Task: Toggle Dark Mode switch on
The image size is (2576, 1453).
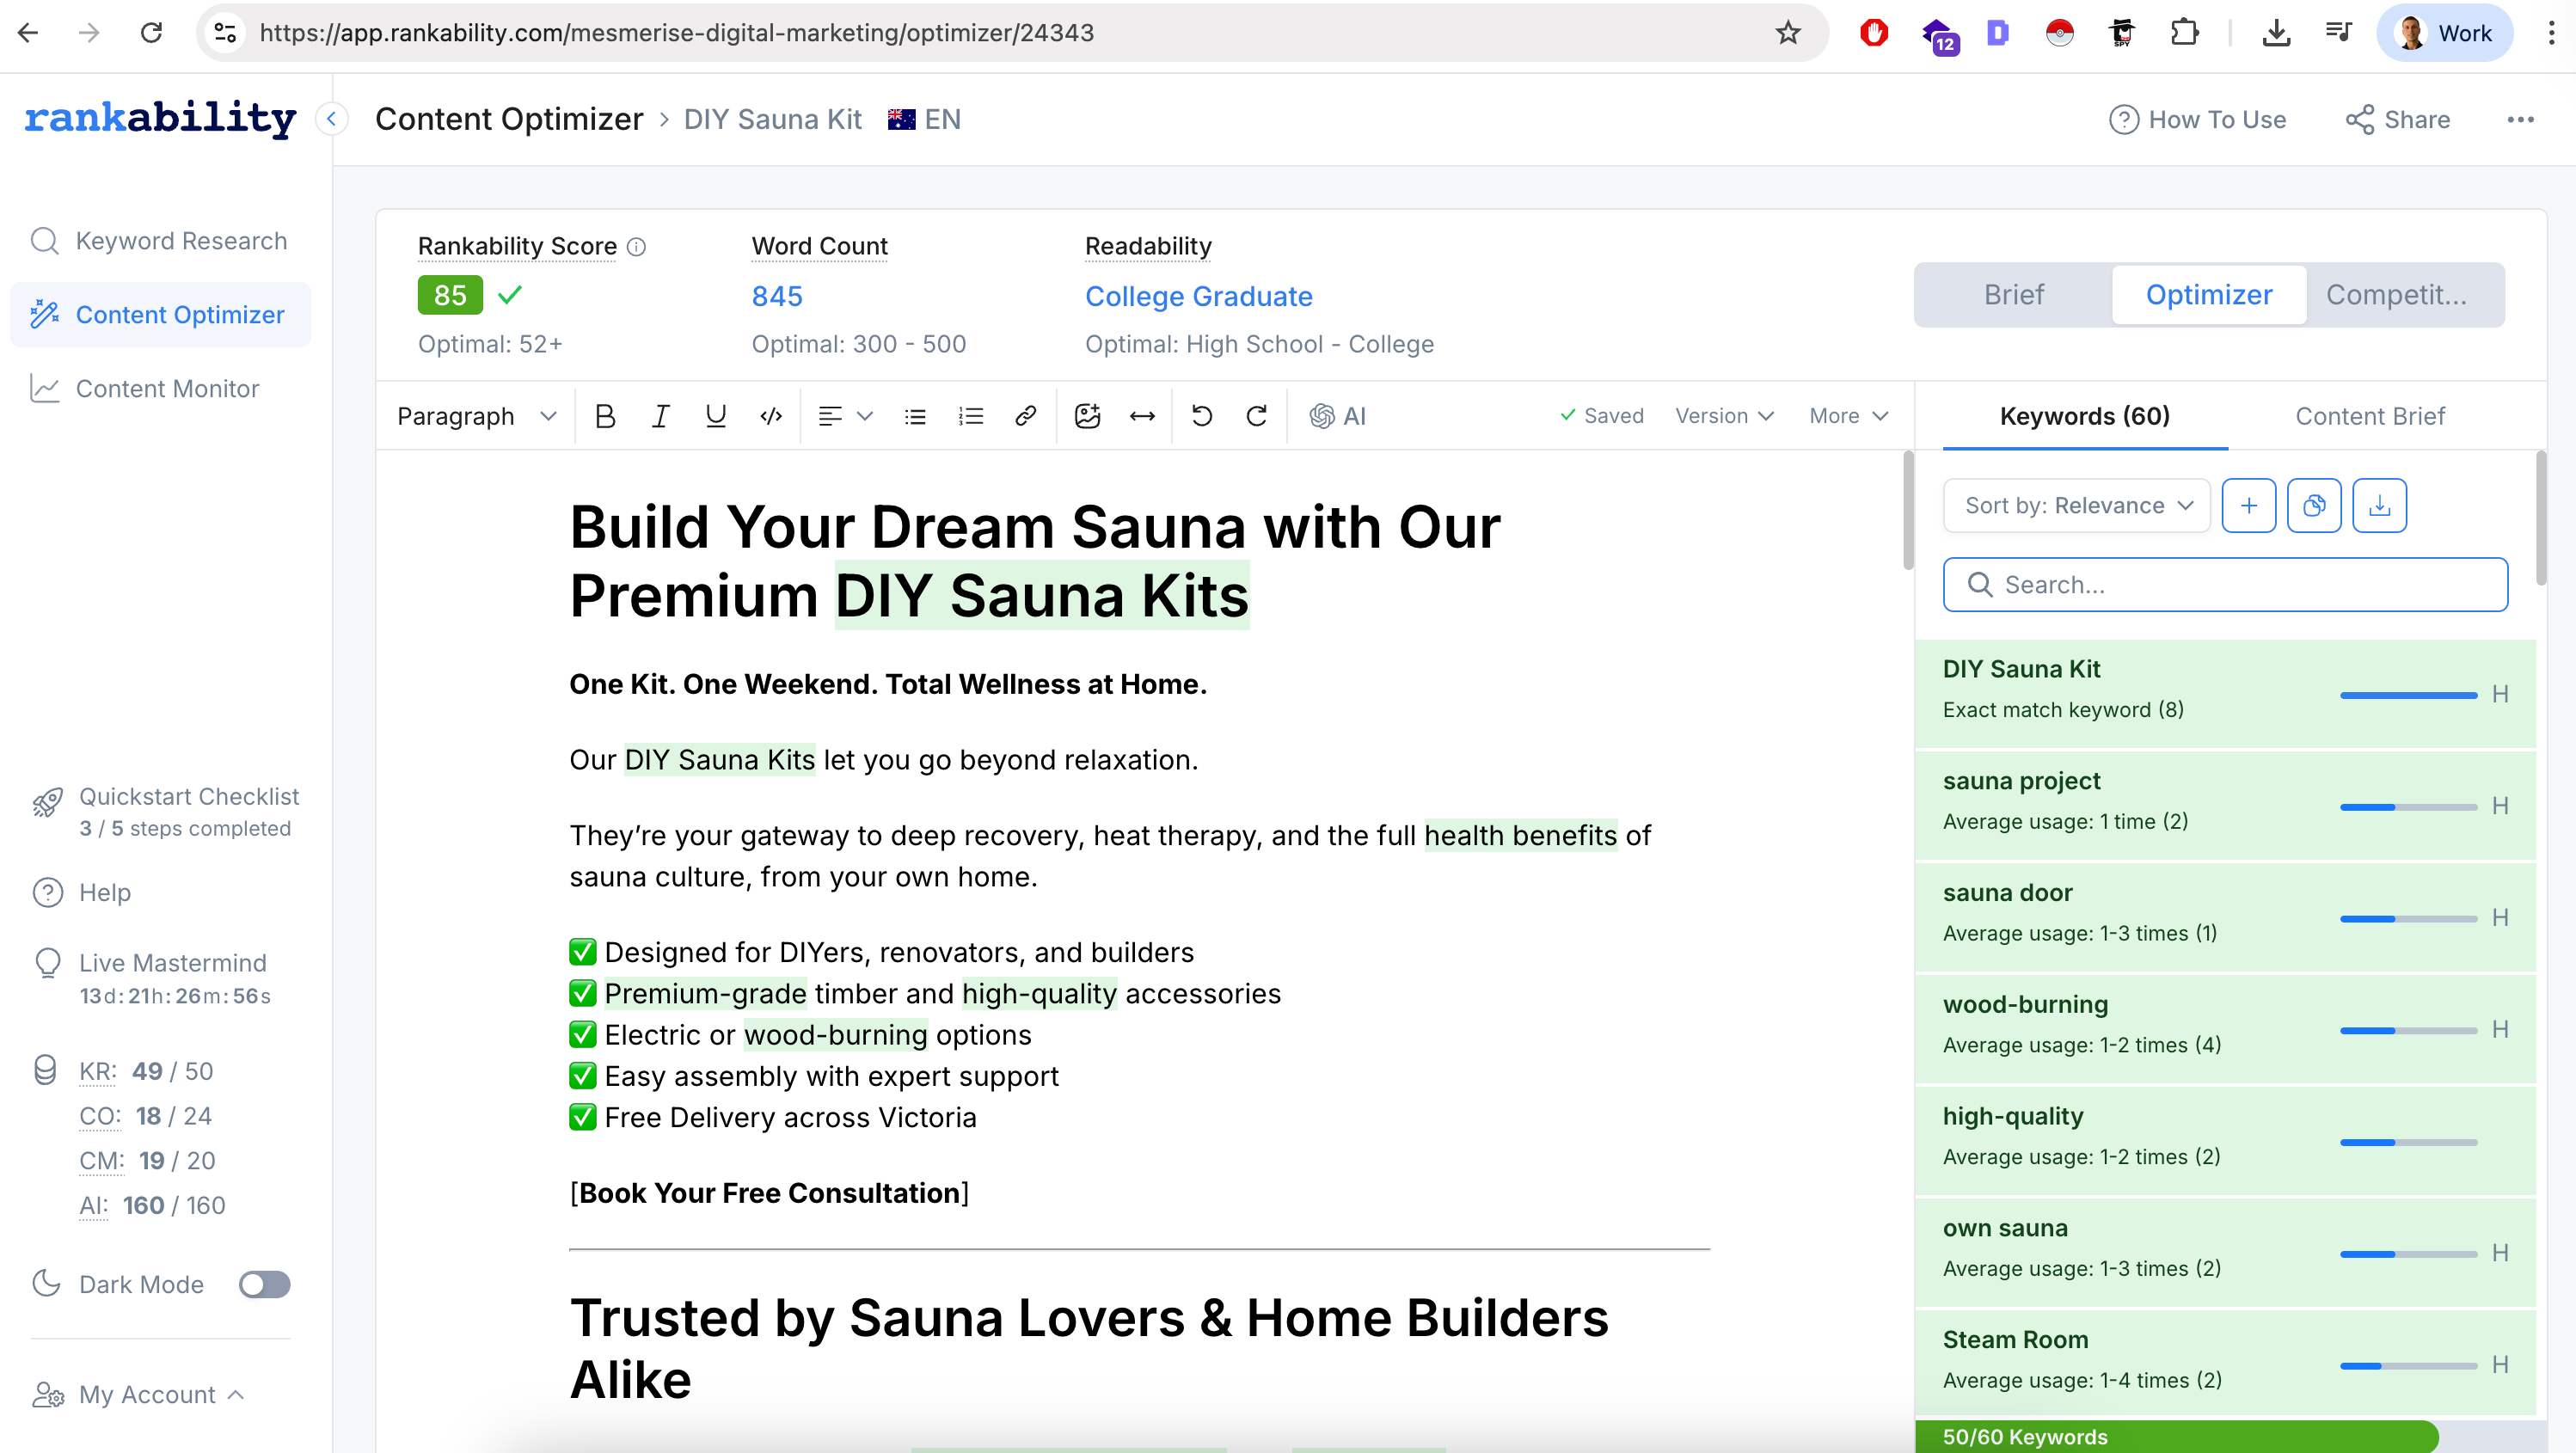Action: point(264,1284)
